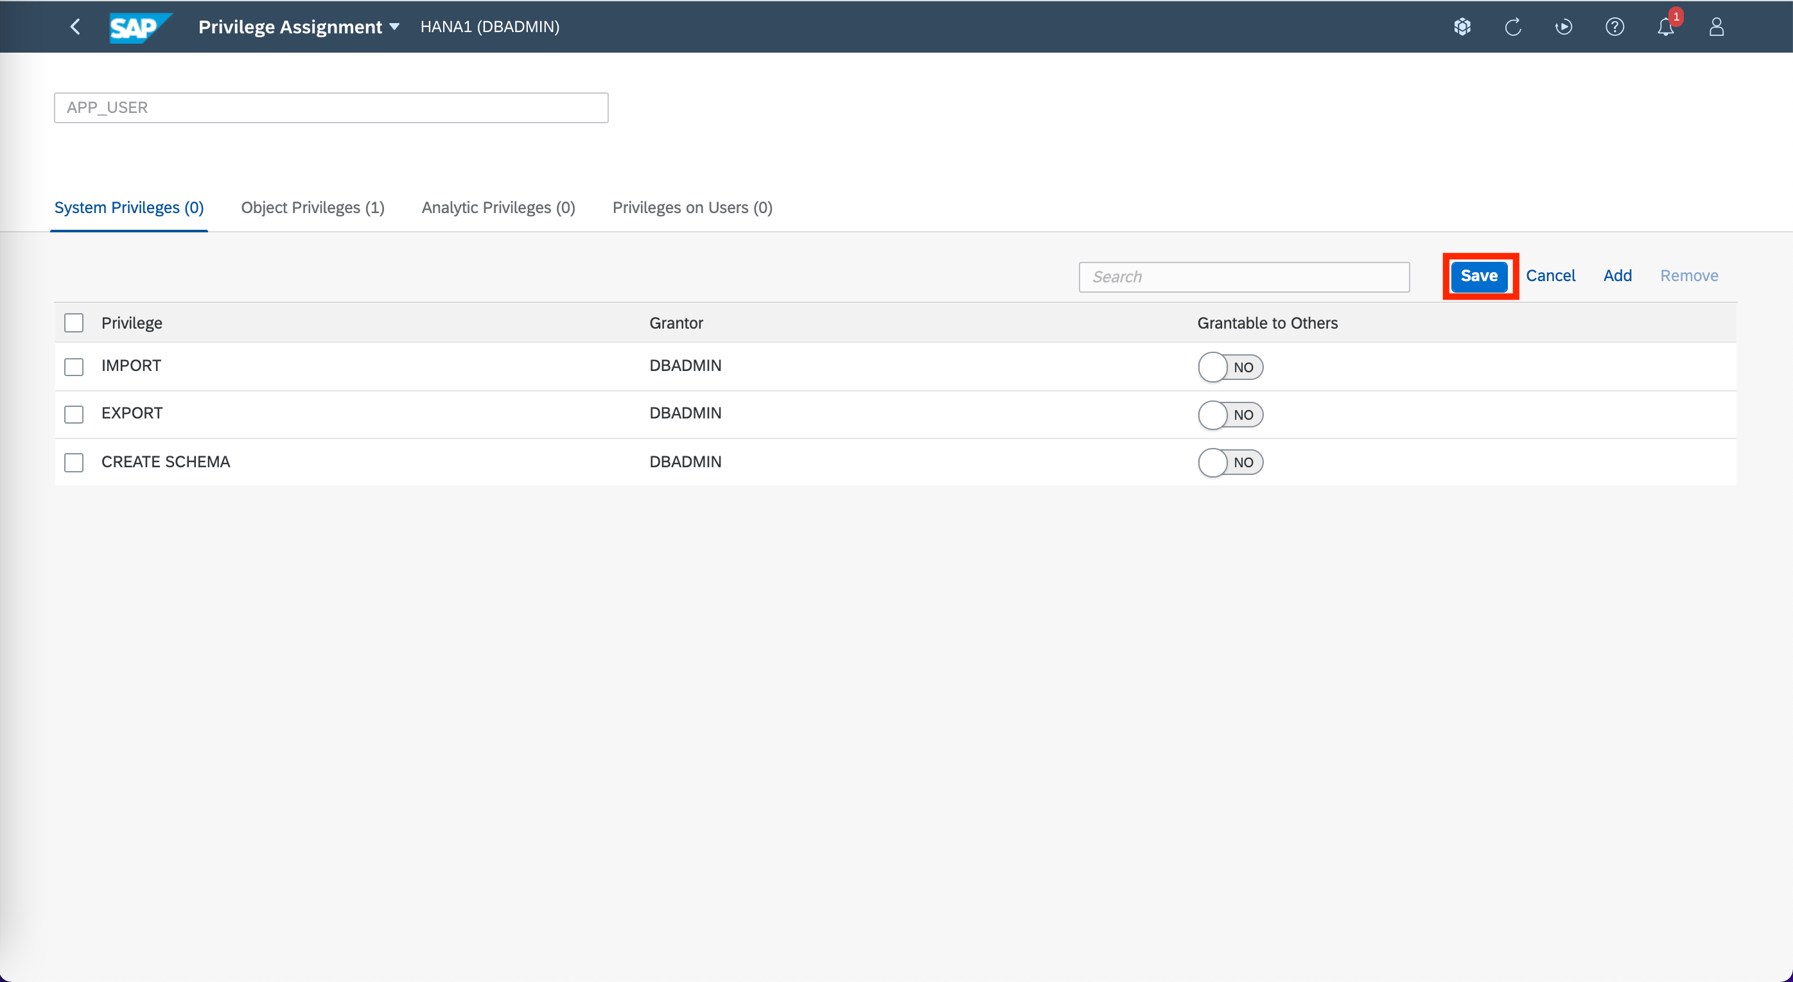Toggle Grantable to Others for IMPORT

click(1230, 367)
